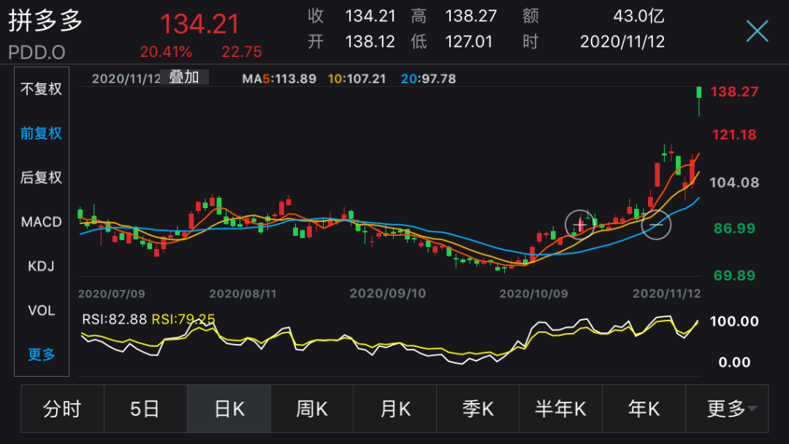
Task: Click the current price 134.21 in red
Action: click(199, 24)
